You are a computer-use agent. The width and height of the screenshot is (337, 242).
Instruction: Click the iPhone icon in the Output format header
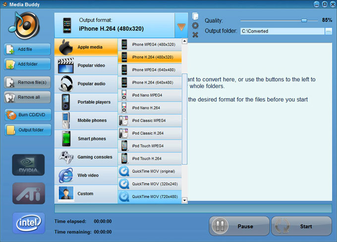click(x=67, y=26)
